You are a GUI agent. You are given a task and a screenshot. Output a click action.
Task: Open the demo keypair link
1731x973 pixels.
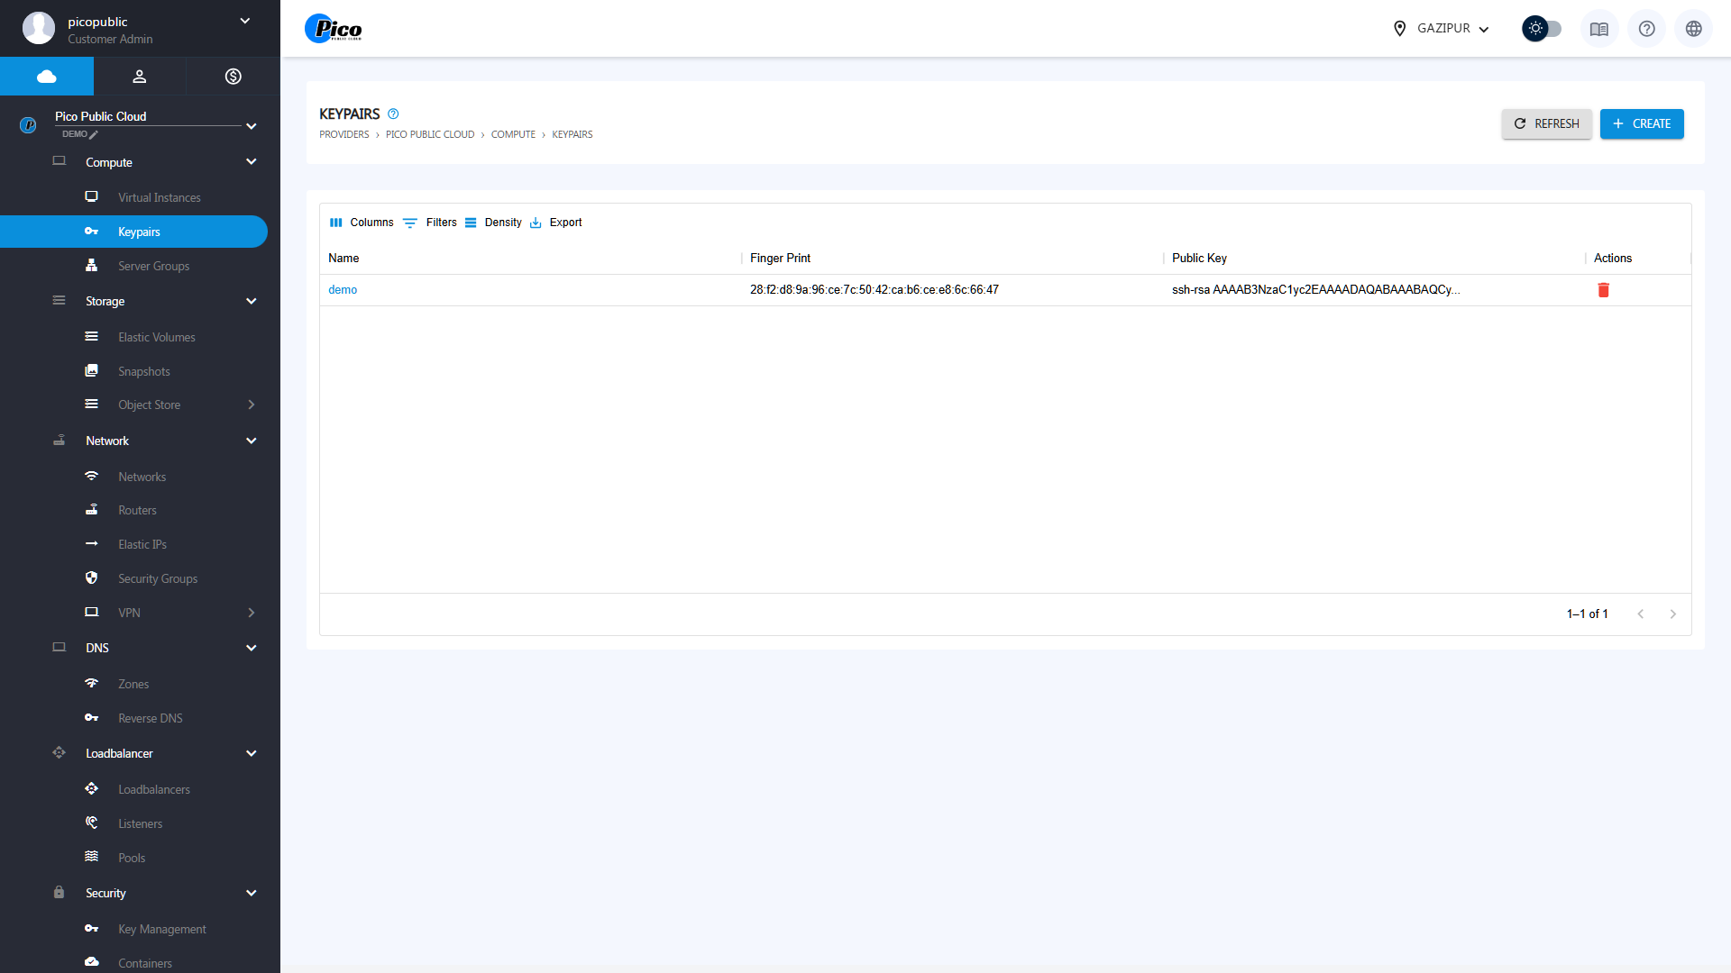click(x=343, y=290)
